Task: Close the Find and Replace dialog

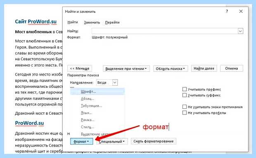Action: (x=241, y=11)
